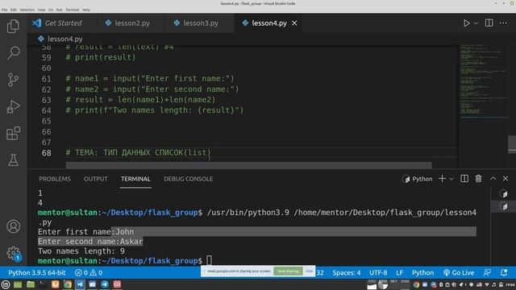The image size is (516, 290).
Task: Select the second terminal instance in list
Action: coord(503,206)
